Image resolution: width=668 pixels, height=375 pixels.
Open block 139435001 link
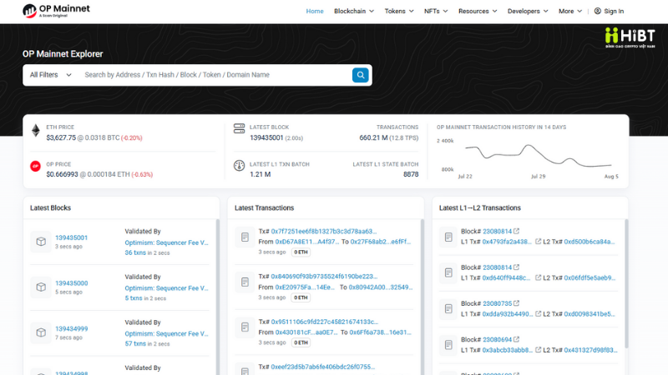[71, 237]
